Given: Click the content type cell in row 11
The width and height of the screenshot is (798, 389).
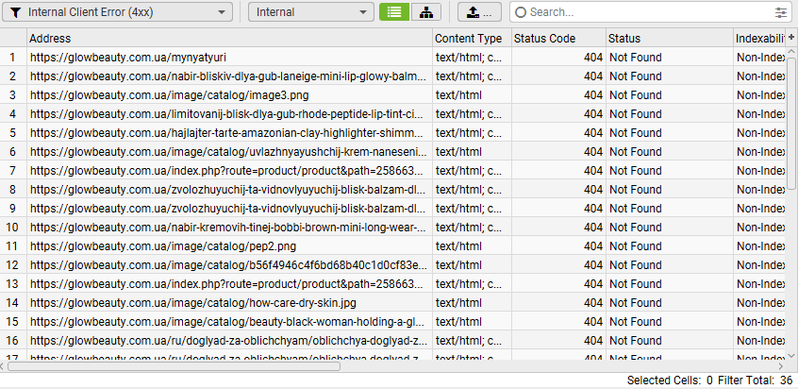Looking at the screenshot, I should click(472, 245).
